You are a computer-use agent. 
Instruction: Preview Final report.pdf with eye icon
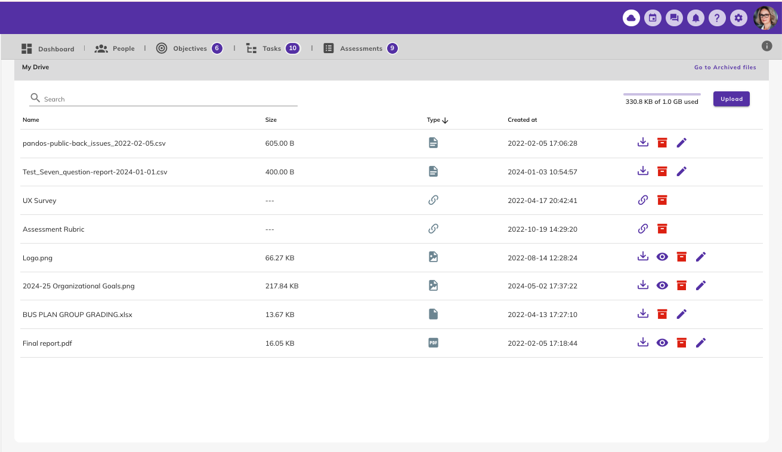click(x=662, y=343)
